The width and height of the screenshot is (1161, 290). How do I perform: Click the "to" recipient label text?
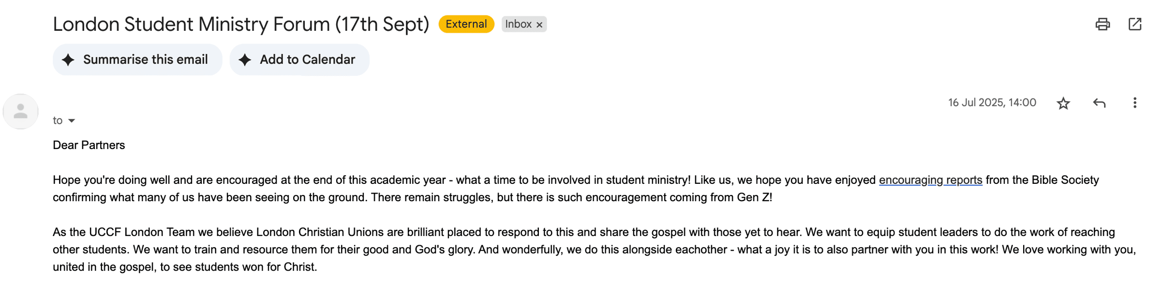[x=58, y=121]
